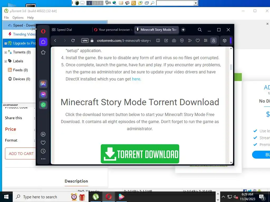Click muted volume icon in tray
270x202 pixels.
coord(236,197)
